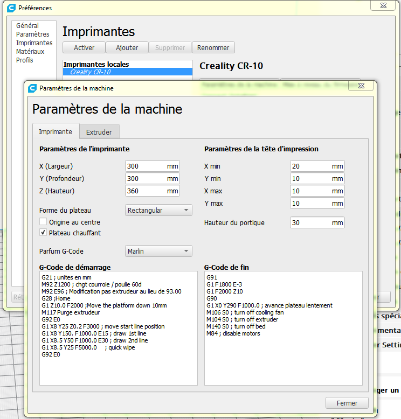The width and height of the screenshot is (401, 419).
Task: Click the Cura logo in Préférences title bar
Action: (x=11, y=8)
